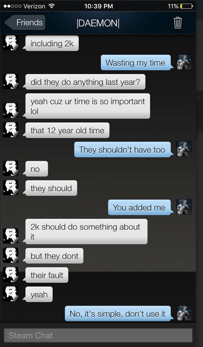Image resolution: width=203 pixels, height=347 pixels.
Task: Select 'yeah cuz ur time is so important' bubble
Action: point(88,106)
